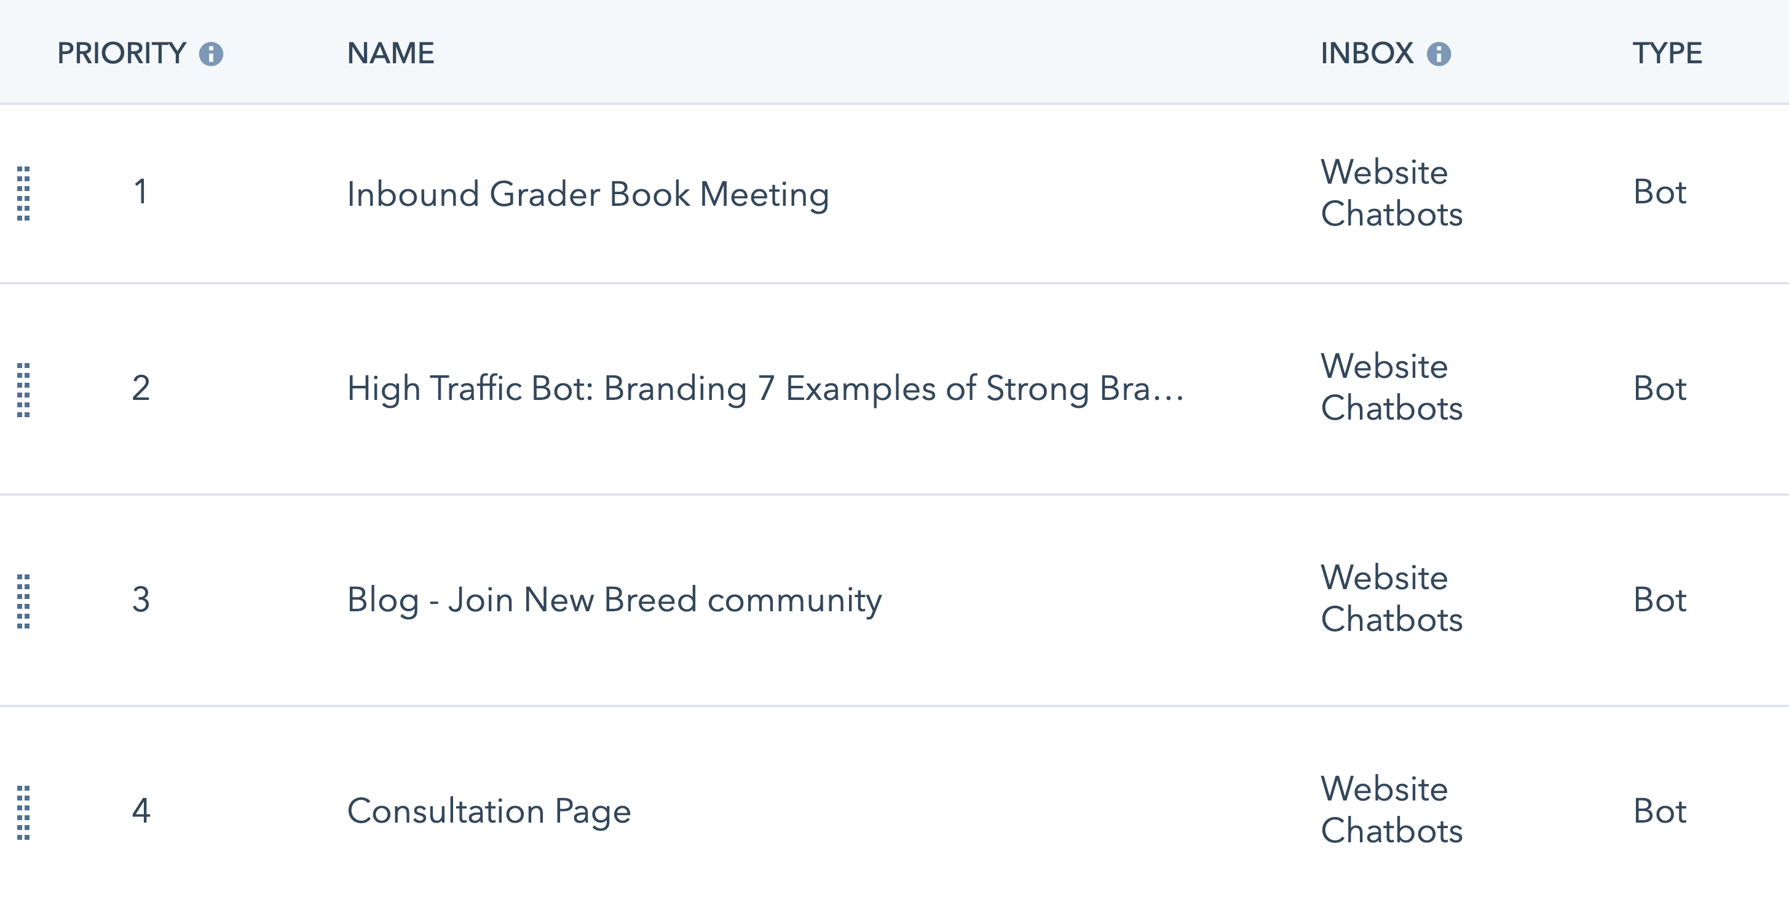The height and width of the screenshot is (916, 1789).
Task: Click priority number 4
Action: point(141,810)
